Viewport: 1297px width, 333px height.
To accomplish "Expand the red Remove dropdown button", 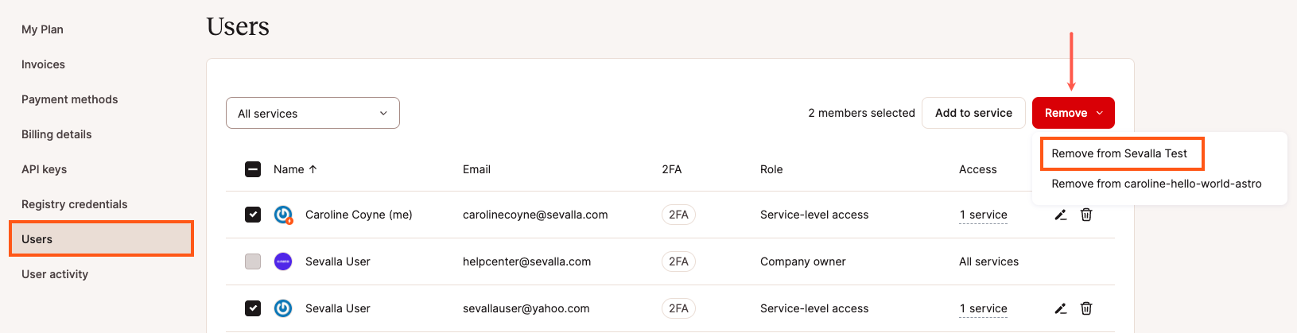I will point(1073,113).
